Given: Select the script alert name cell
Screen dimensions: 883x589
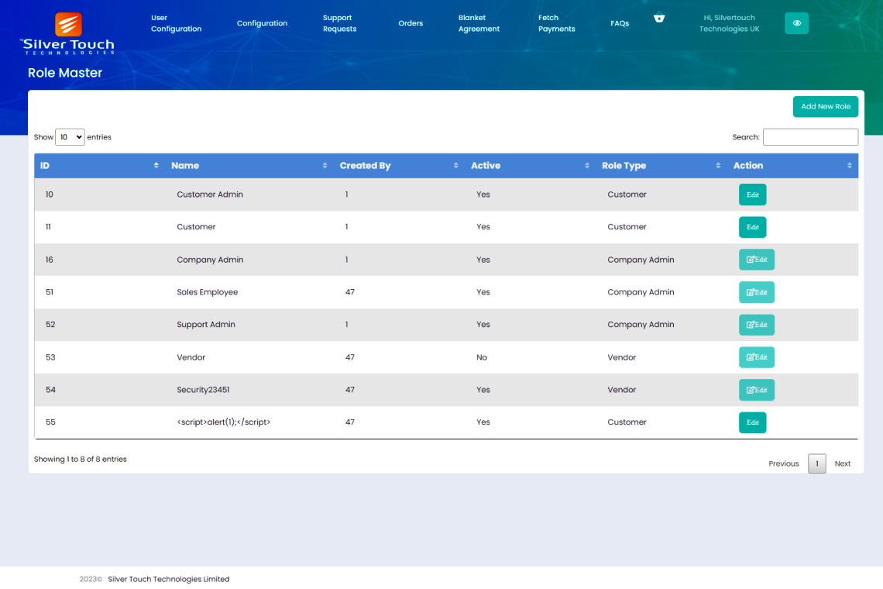Looking at the screenshot, I should coord(224,422).
